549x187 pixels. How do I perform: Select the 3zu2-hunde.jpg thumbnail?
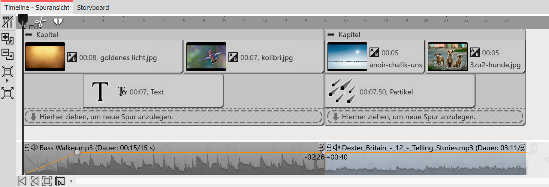pyautogui.click(x=448, y=56)
